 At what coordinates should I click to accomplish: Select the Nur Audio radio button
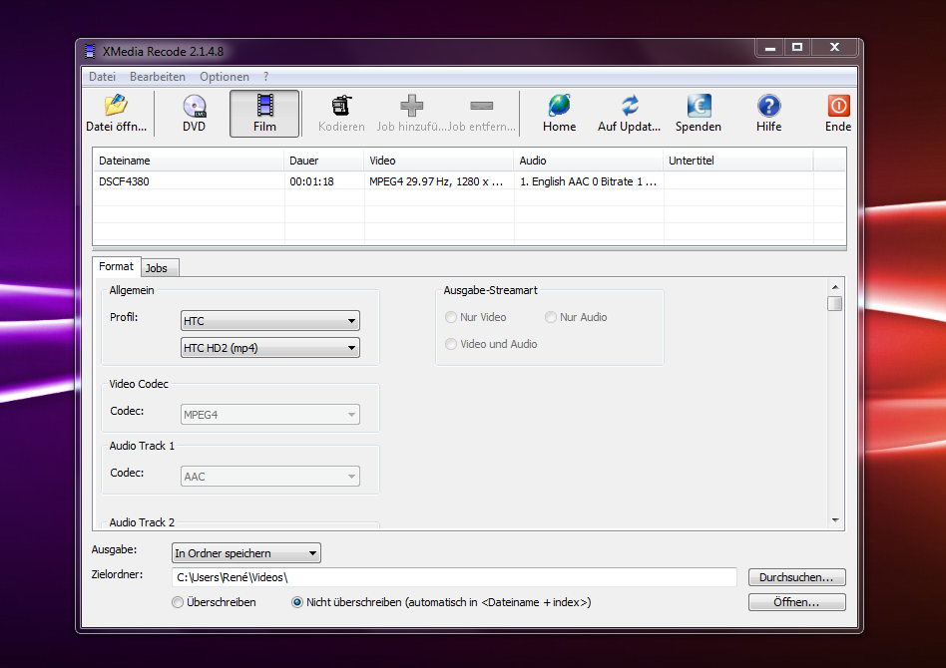[x=550, y=317]
